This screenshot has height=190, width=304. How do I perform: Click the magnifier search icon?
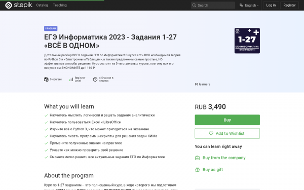pos(194,5)
